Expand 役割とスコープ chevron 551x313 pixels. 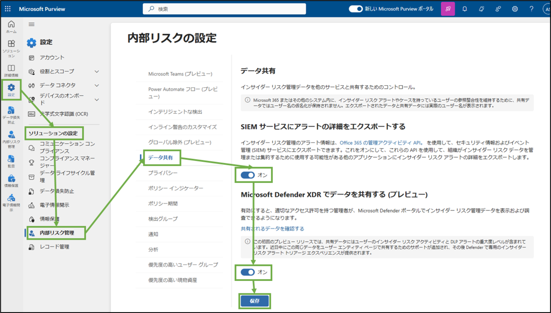pos(96,71)
